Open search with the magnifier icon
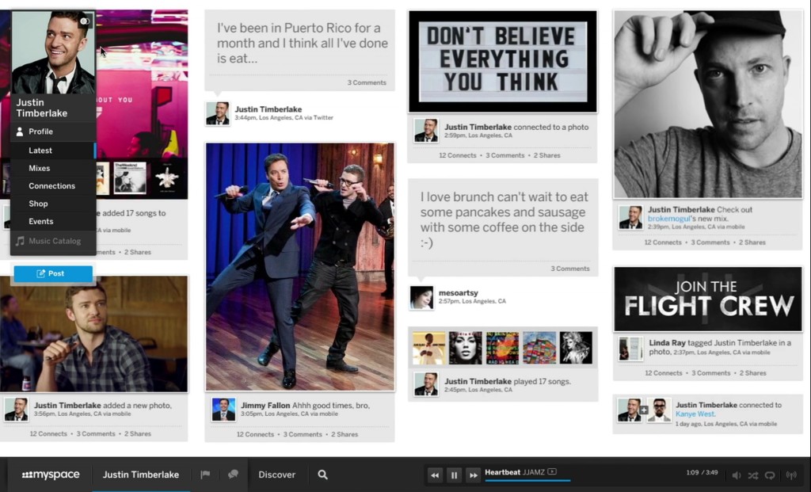Image resolution: width=811 pixels, height=492 pixels. [322, 475]
